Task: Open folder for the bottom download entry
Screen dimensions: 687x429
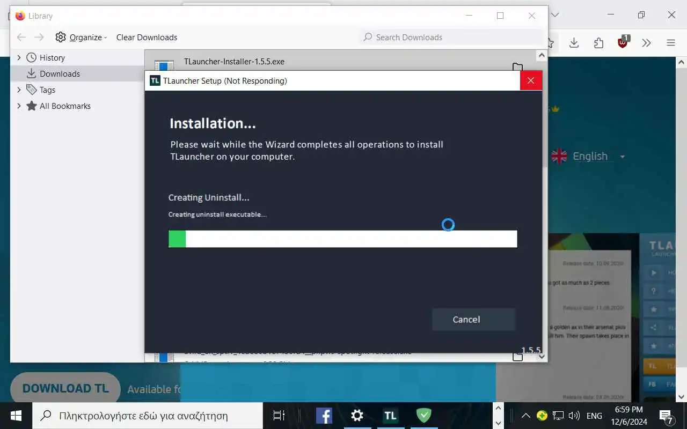Action: point(517,357)
